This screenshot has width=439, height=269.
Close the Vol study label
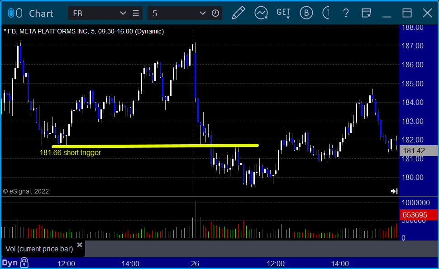pyautogui.click(x=80, y=245)
